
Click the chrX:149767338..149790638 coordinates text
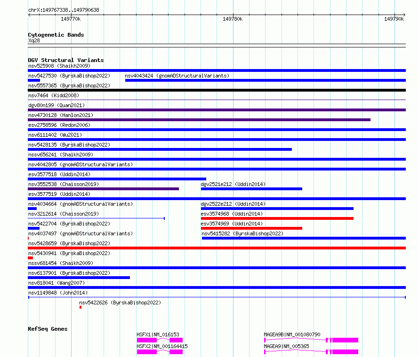tap(64, 10)
